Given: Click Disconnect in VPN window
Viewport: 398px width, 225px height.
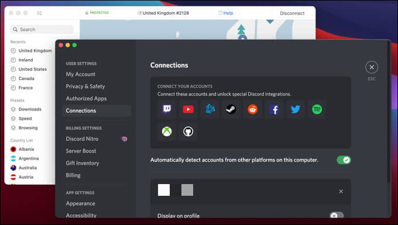Looking at the screenshot, I should click(292, 13).
